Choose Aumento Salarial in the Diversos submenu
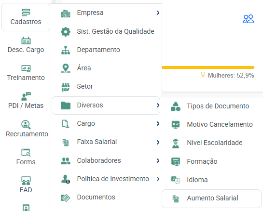263x211 pixels. [211, 198]
